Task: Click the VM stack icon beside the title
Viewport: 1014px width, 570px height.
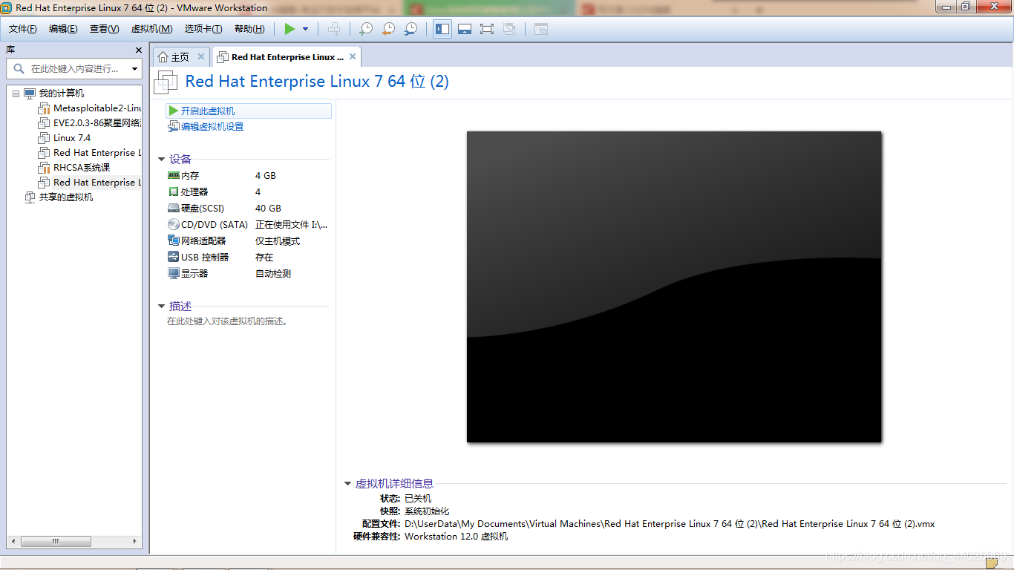Action: click(x=166, y=82)
